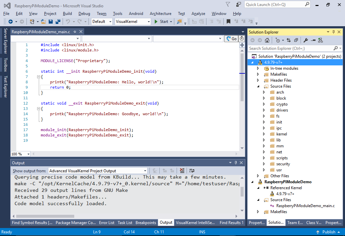Pin the Solution Explorer panel

pyautogui.click(x=333, y=32)
